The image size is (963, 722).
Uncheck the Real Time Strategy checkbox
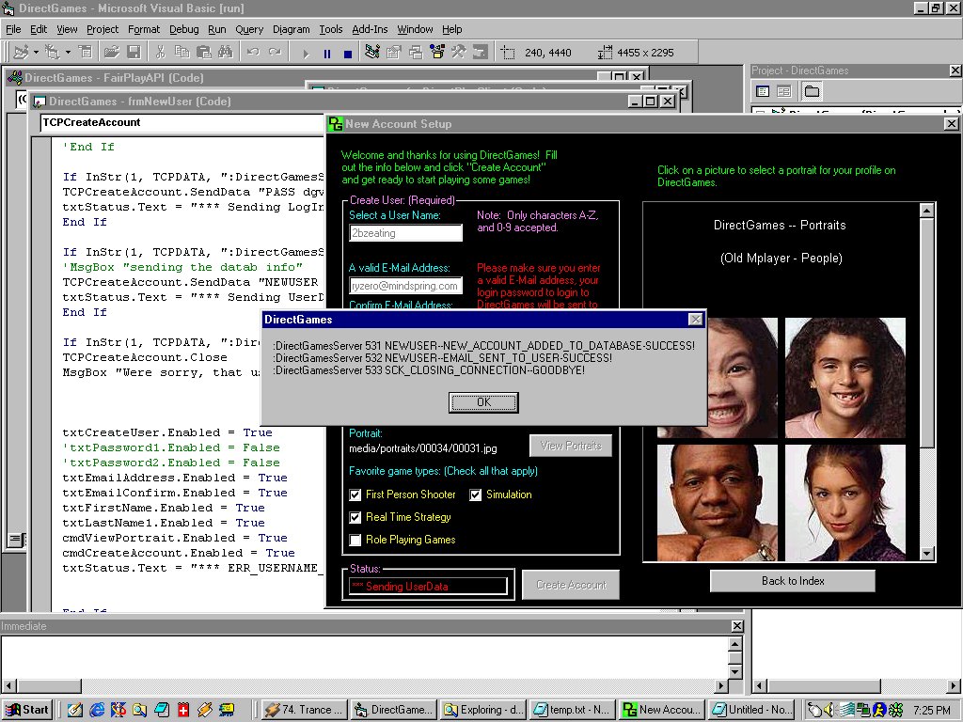355,518
